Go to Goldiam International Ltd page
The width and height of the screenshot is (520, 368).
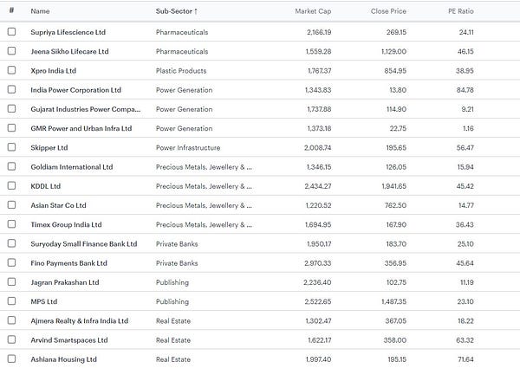pyautogui.click(x=71, y=166)
